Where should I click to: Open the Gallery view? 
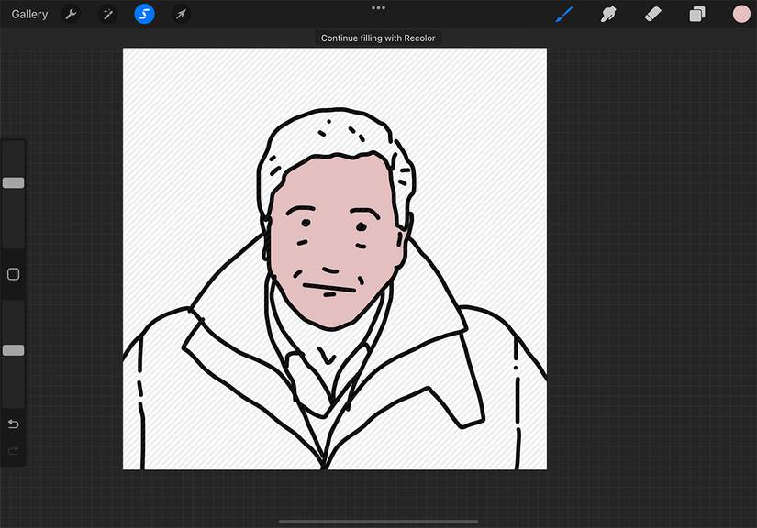click(28, 14)
